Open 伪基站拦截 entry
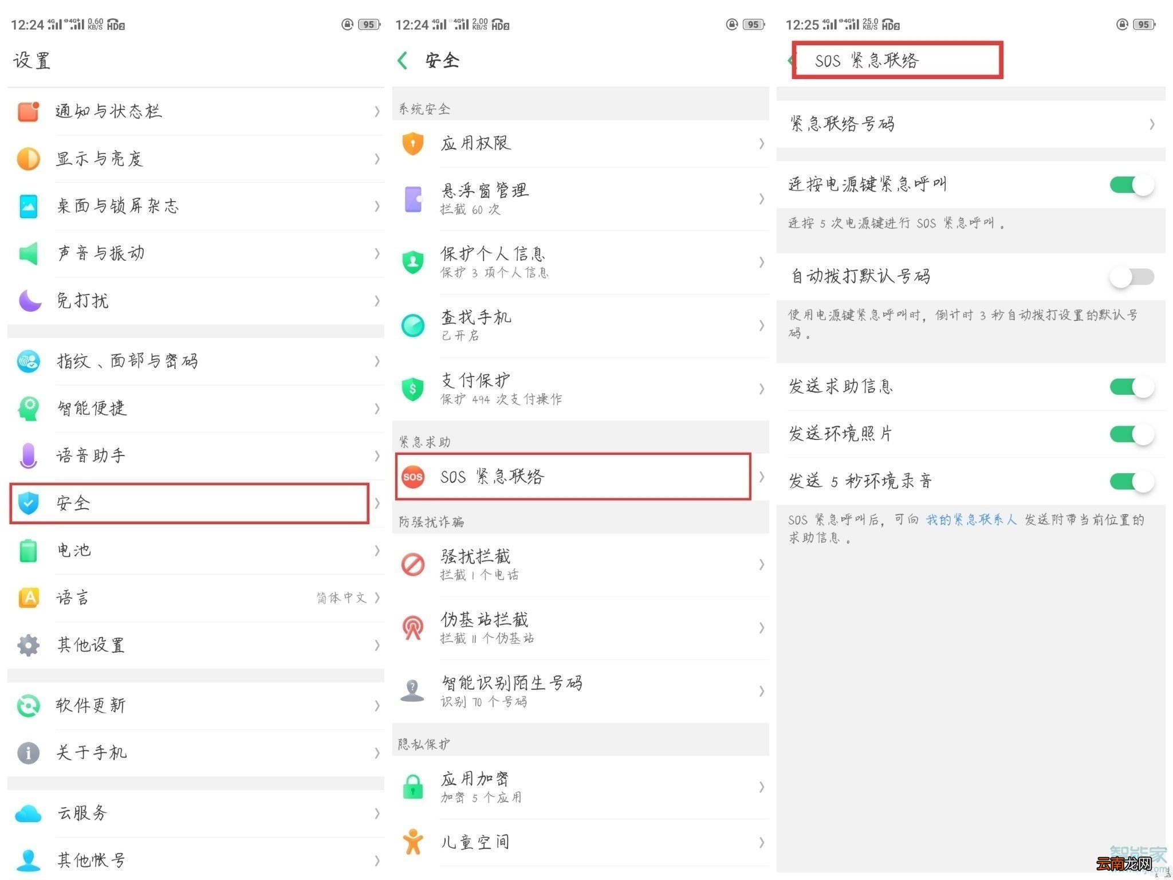Viewport: 1173px width, 880px height. [x=580, y=628]
